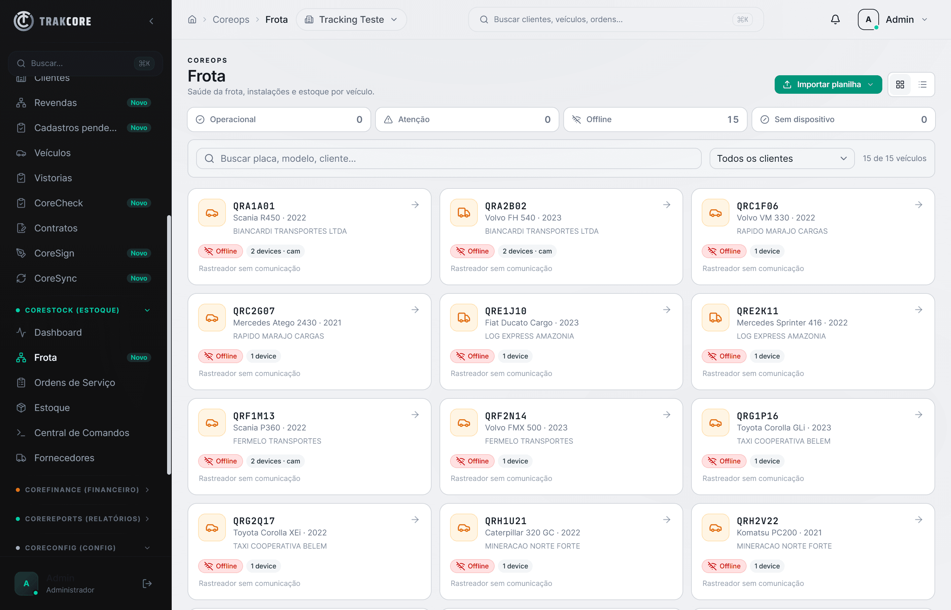951x610 pixels.
Task: Open Cadastros pendentes in sidebar
Action: (x=83, y=128)
